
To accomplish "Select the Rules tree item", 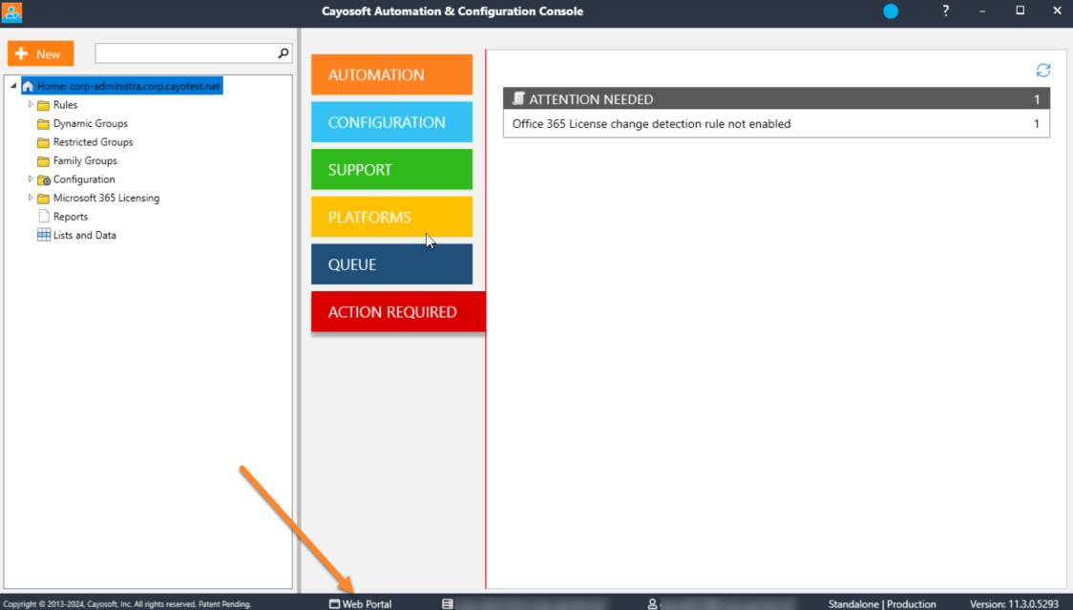I will point(65,105).
